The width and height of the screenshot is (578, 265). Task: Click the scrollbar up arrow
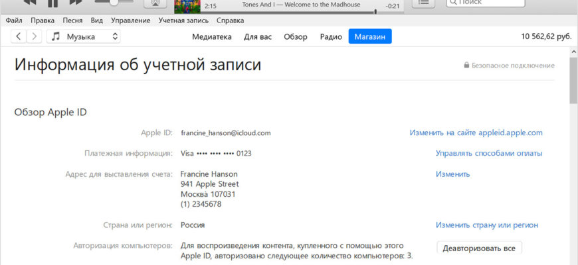tap(573, 52)
